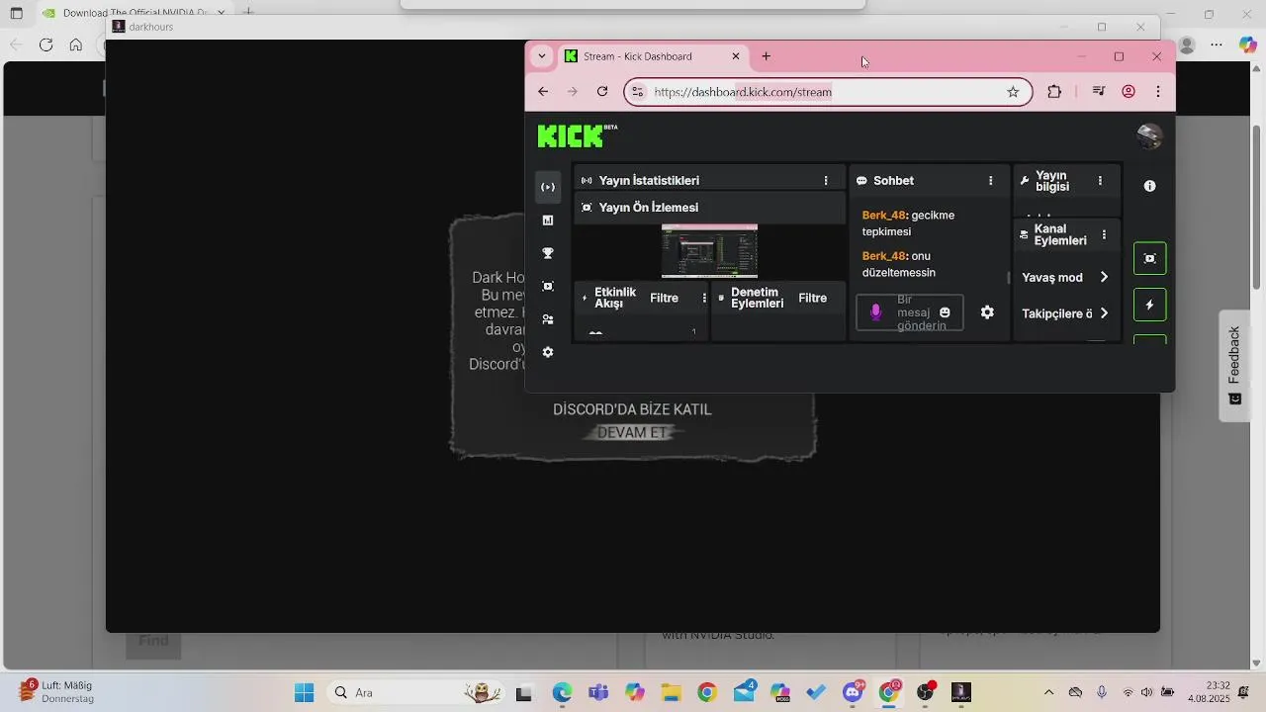The width and height of the screenshot is (1266, 712).
Task: Go back in Kick browser window
Action: (x=543, y=92)
